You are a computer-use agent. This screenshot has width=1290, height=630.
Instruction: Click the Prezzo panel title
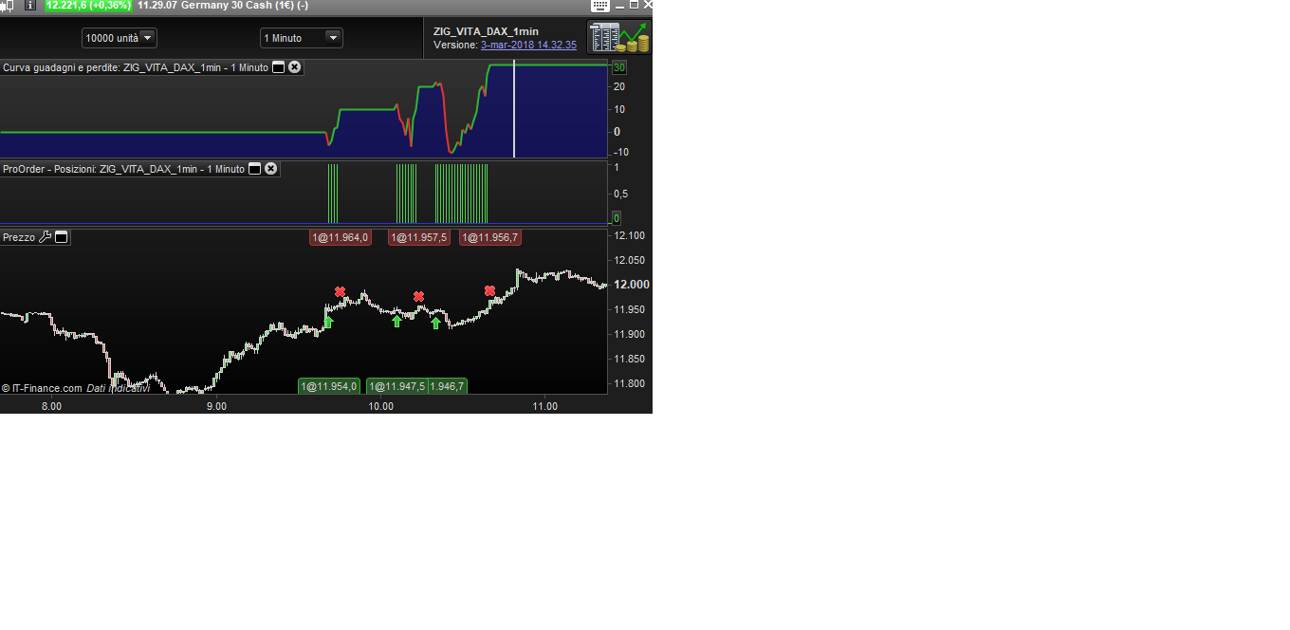[x=19, y=237]
